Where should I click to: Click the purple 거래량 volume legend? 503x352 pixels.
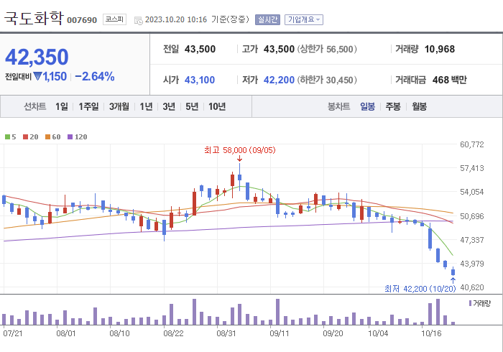pyautogui.click(x=480, y=303)
